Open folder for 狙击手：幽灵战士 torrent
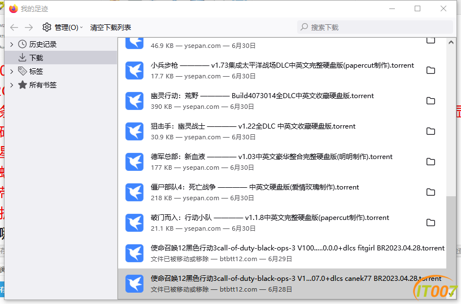This screenshot has width=461, height=304. coord(430,131)
